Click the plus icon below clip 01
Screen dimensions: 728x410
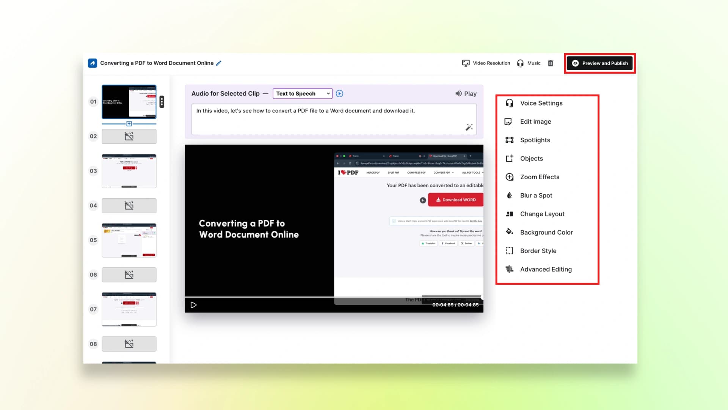[129, 124]
